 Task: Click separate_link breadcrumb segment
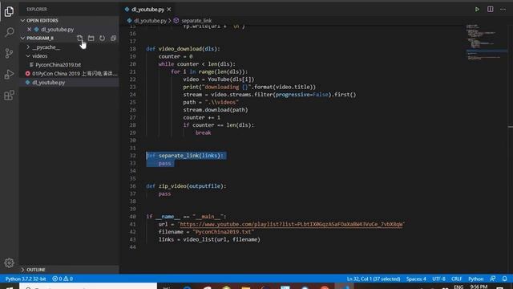[x=196, y=21]
